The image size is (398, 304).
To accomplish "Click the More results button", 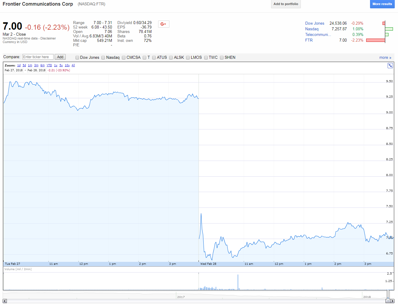I will coord(382,4).
